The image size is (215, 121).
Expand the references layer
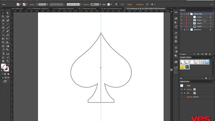tap(188, 30)
